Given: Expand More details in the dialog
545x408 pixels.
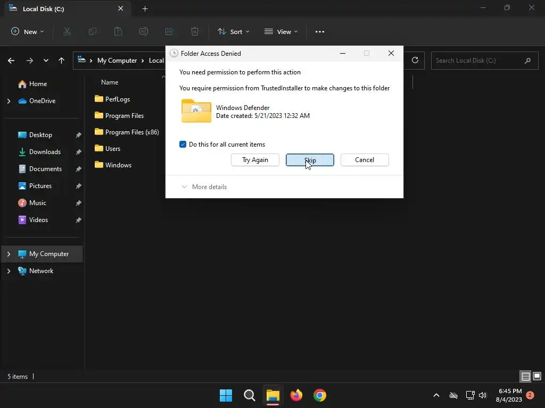Looking at the screenshot, I should [x=204, y=187].
